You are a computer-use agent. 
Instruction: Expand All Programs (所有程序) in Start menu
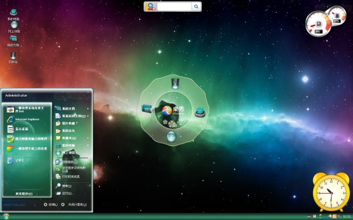(24, 194)
